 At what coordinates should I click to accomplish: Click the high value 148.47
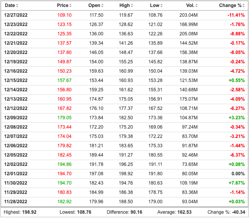pos(126,52)
